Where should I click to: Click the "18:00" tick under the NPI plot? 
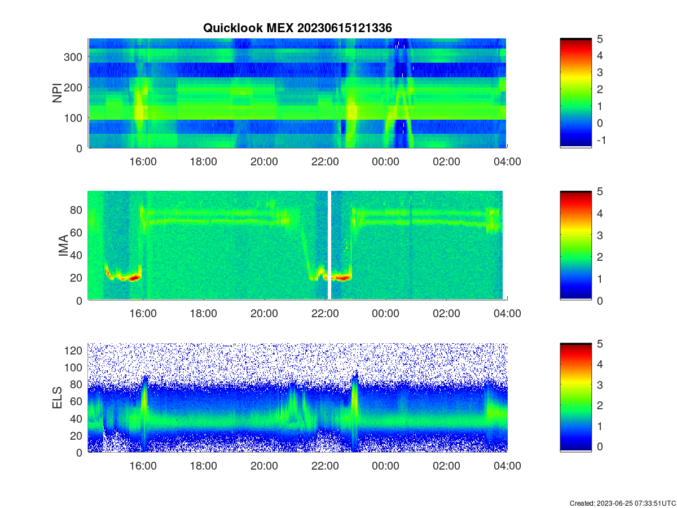point(204,162)
